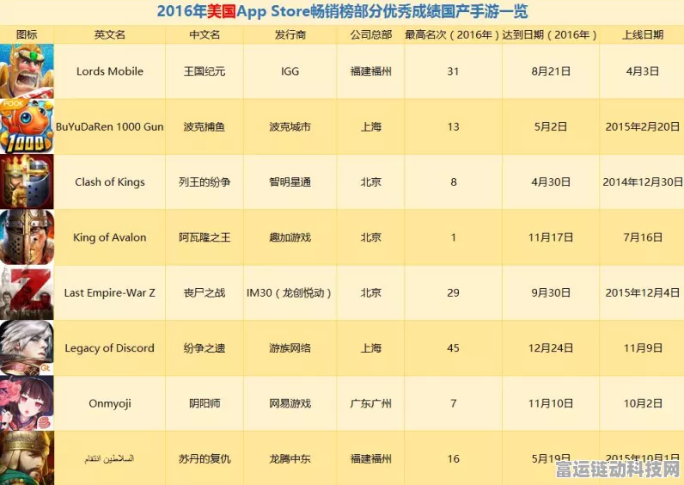
Task: Click the King of Avalon name cell
Action: point(109,237)
